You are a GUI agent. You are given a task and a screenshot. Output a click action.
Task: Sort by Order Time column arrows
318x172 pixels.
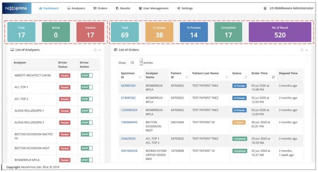[x=273, y=77]
